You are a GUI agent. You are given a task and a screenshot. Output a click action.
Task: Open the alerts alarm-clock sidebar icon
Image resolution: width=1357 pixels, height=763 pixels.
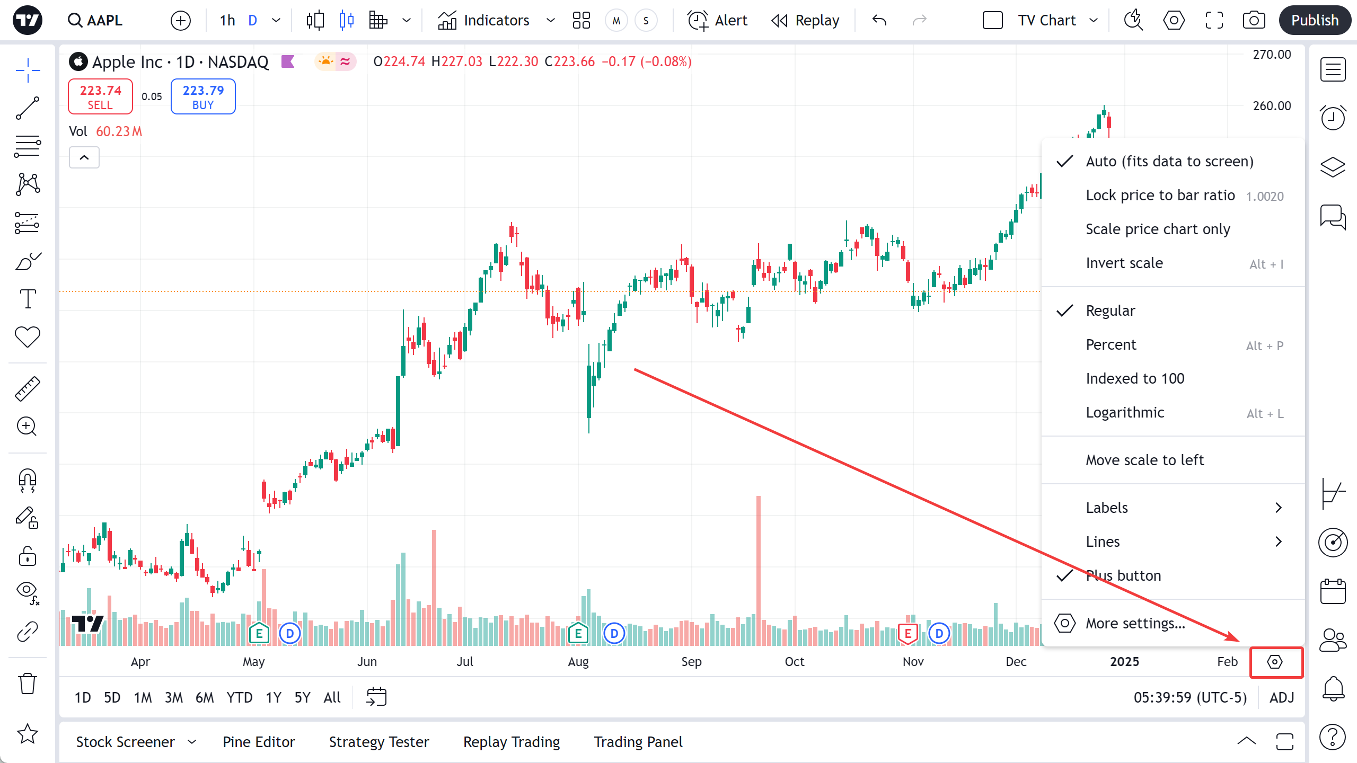pos(1333,118)
